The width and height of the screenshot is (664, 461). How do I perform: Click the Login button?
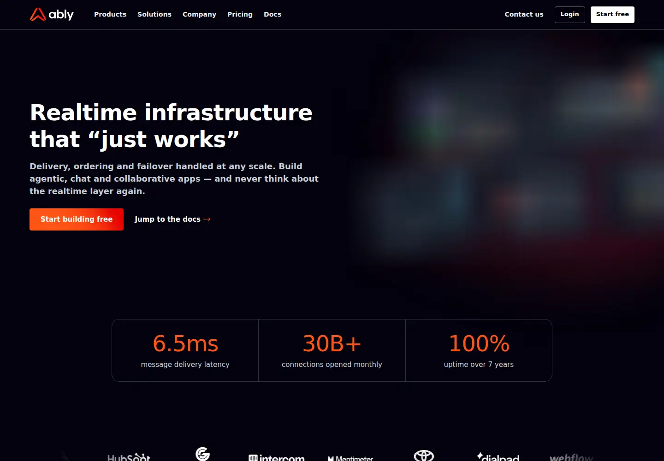point(570,14)
